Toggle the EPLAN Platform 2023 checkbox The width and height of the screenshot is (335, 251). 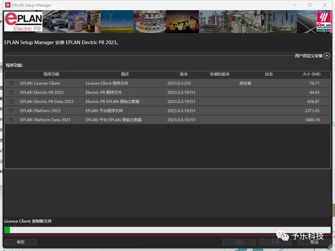11,111
